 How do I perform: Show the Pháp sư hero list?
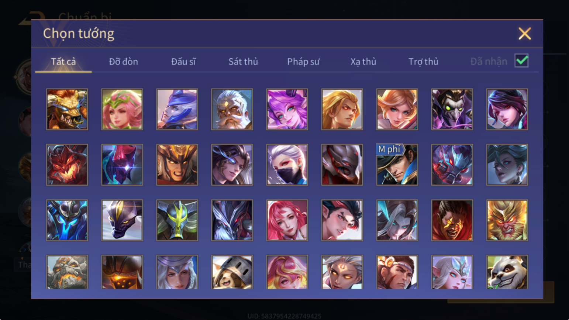(303, 61)
